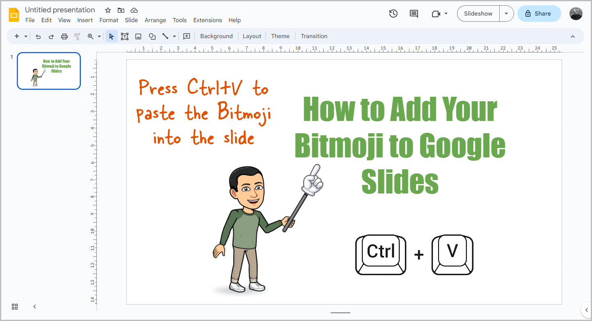Click the speaker notes drag handle

(x=341, y=313)
